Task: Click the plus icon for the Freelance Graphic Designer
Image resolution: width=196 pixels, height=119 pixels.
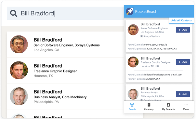Action: [179, 62]
